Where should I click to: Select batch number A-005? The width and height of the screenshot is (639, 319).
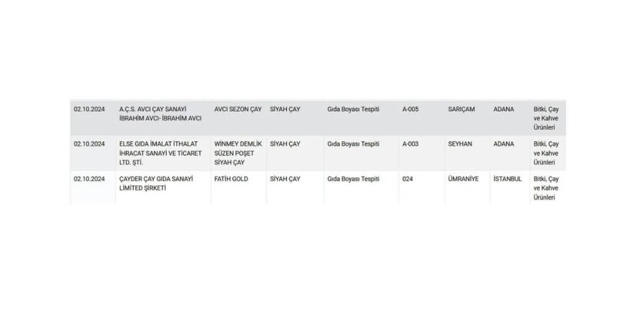410,109
